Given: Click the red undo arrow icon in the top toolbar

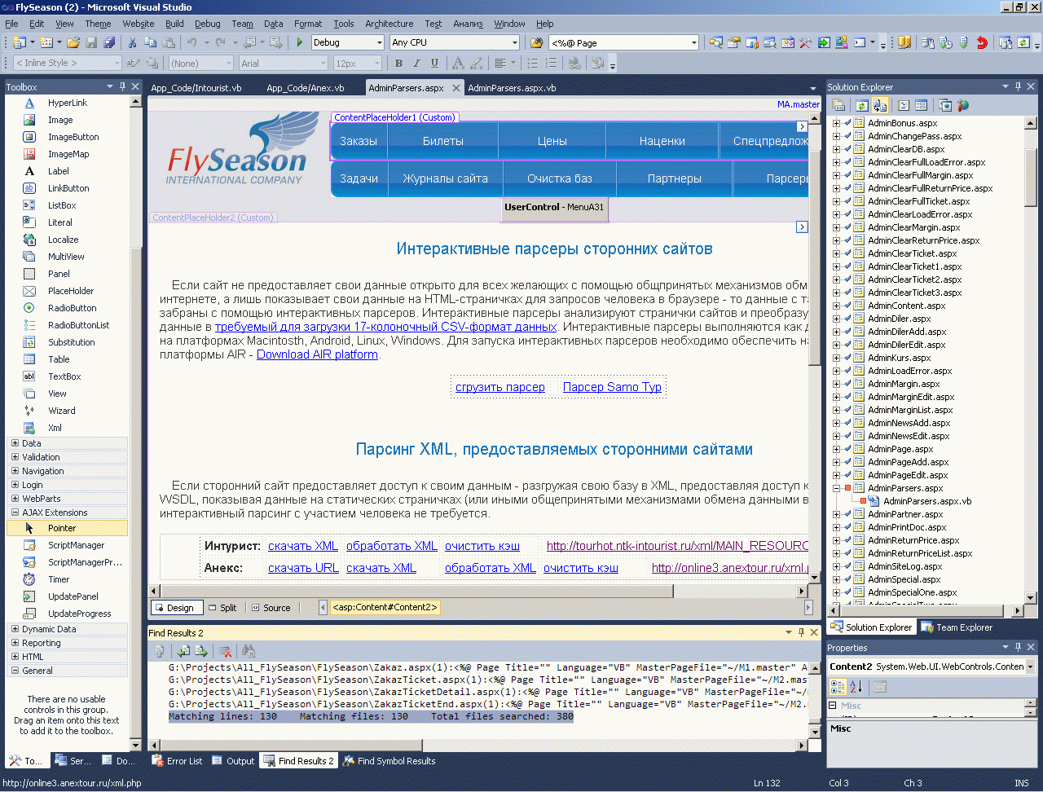Looking at the screenshot, I should coord(982,42).
